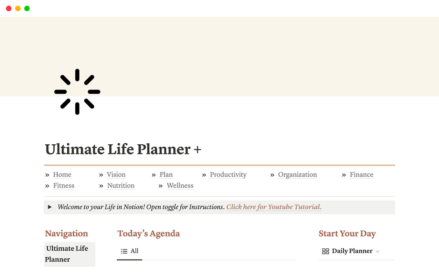Open the Plan page link
Image resolution: width=439 pixels, height=274 pixels.
coord(166,175)
